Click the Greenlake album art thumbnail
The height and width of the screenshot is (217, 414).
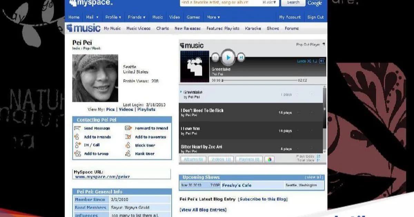tap(195, 66)
